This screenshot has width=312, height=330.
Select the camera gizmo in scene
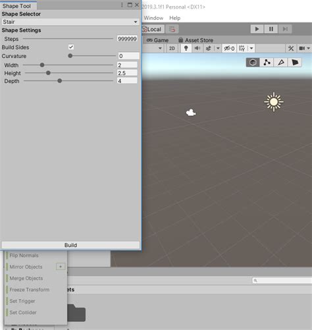point(191,113)
